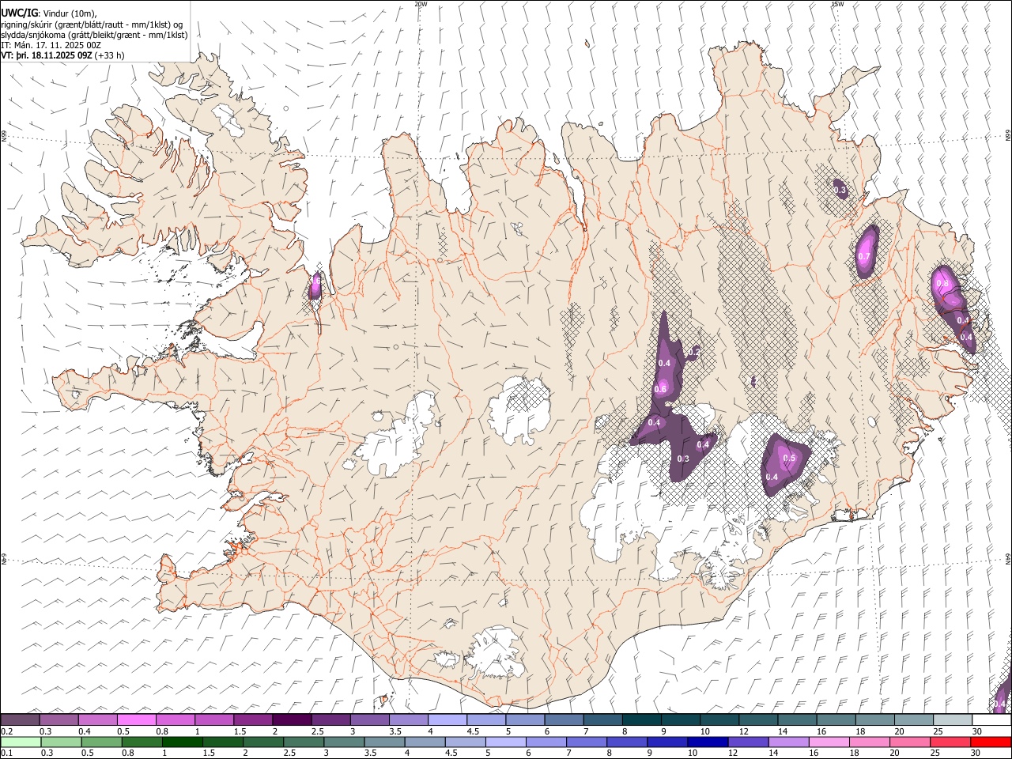
Task: Click the 'VT: þri. 18.11.2025 09Z (+33 h)' line
Action: click(62, 55)
